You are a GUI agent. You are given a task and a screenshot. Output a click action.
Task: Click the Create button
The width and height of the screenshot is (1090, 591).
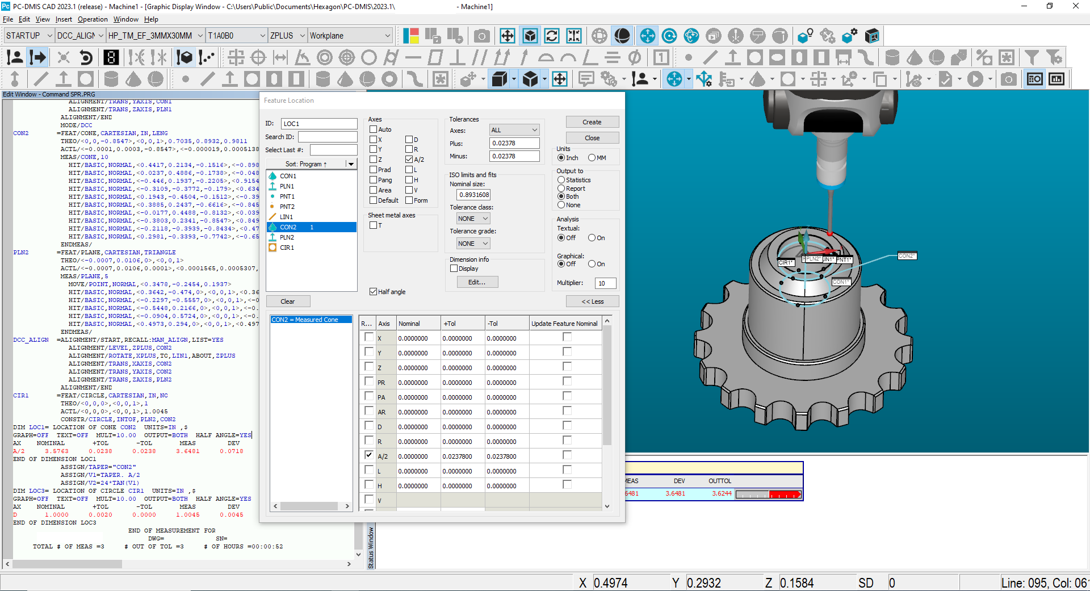pyautogui.click(x=592, y=122)
